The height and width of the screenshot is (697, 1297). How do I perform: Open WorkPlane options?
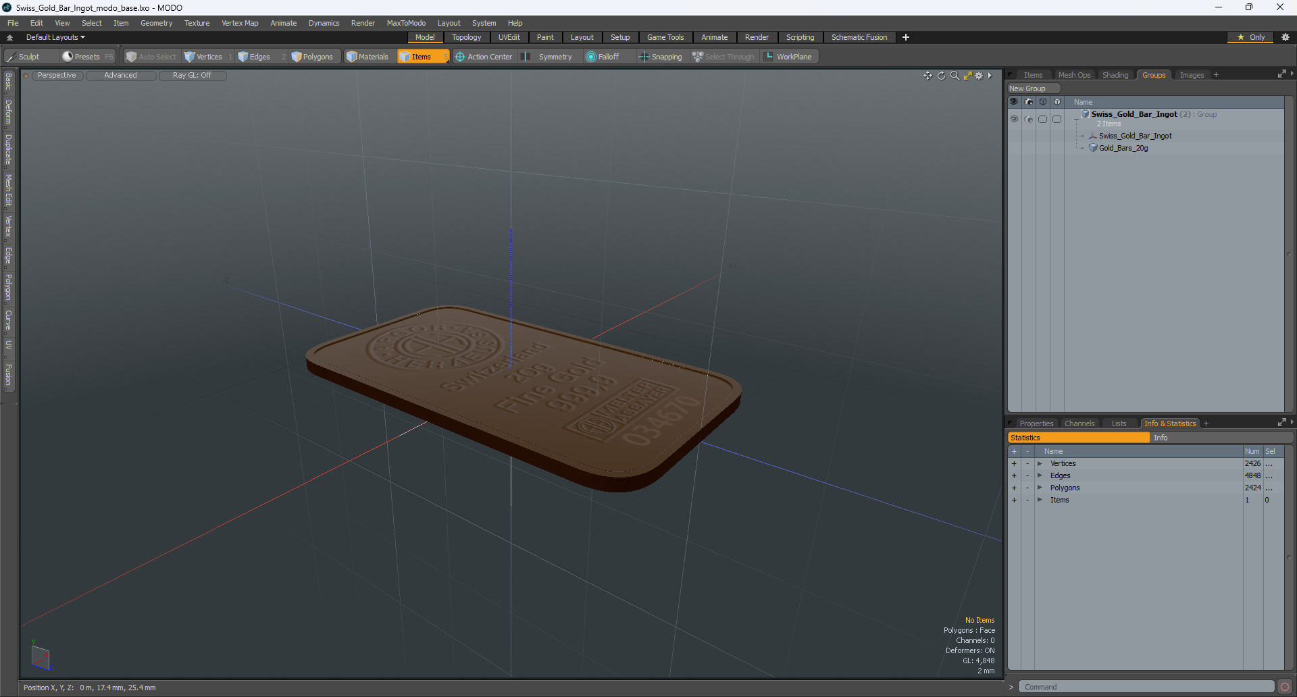788,57
